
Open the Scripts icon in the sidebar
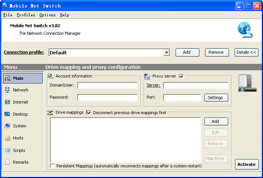(7, 150)
